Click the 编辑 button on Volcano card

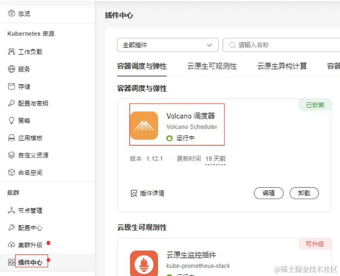(x=269, y=193)
